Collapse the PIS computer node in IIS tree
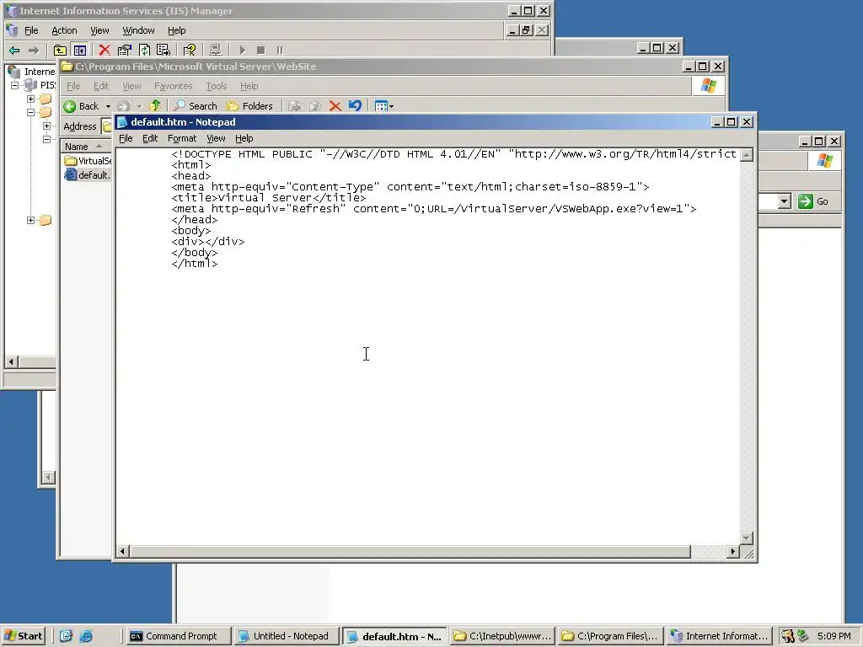 click(x=15, y=85)
